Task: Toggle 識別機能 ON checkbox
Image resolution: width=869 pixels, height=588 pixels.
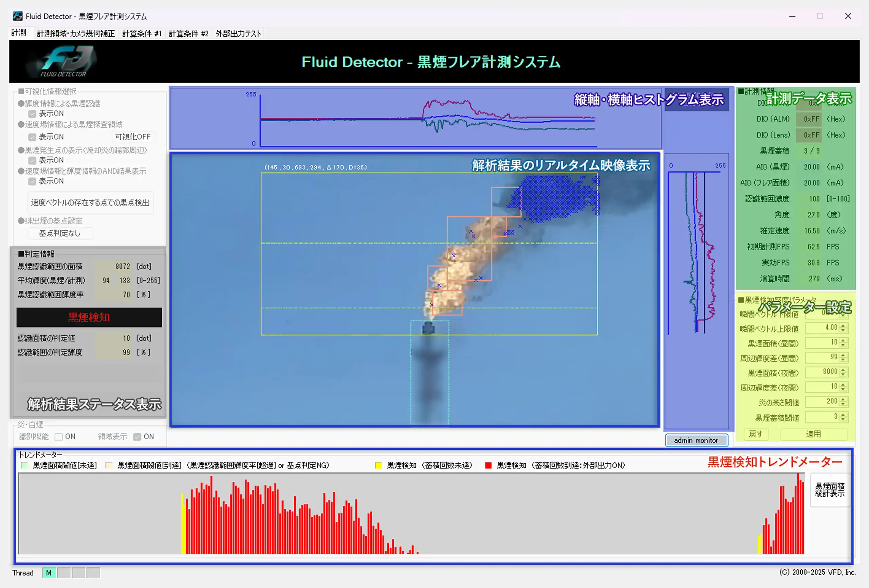Action: pos(59,437)
